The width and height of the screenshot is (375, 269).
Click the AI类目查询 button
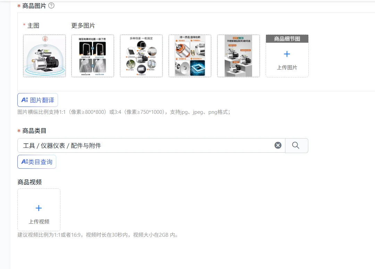click(x=36, y=162)
